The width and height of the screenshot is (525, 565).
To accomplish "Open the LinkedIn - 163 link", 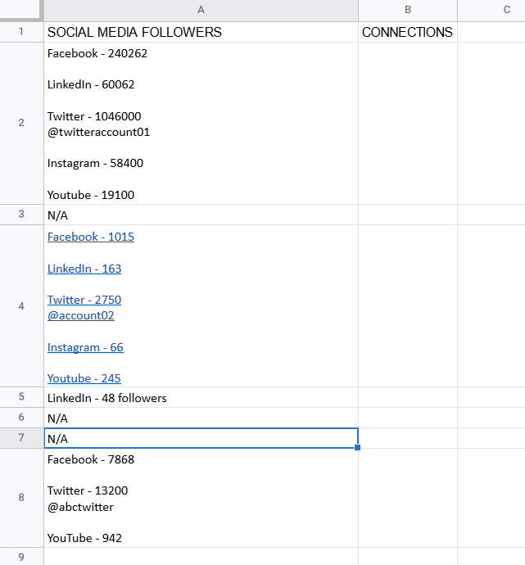I will pyautogui.click(x=84, y=269).
